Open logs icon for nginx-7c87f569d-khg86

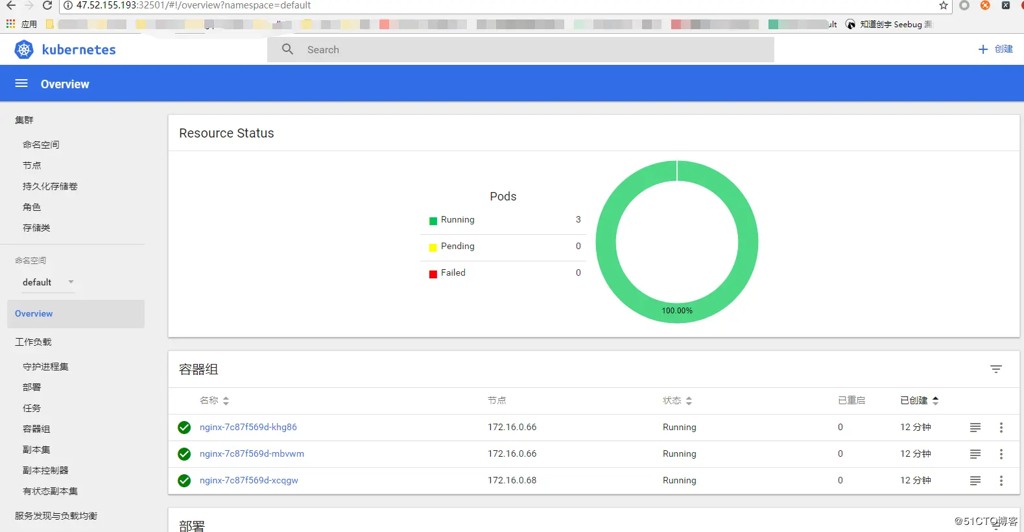point(975,428)
